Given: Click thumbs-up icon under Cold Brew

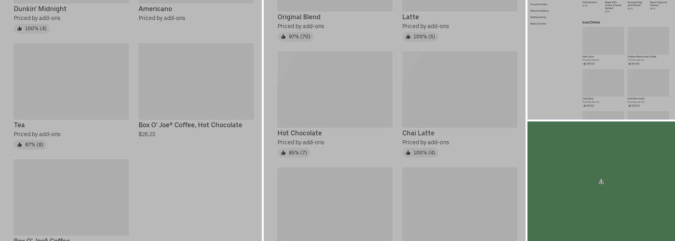Looking at the screenshot, I should (x=584, y=106).
